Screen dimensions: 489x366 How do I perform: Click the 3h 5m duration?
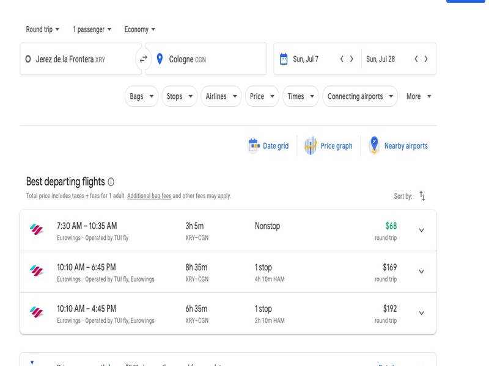coord(194,226)
